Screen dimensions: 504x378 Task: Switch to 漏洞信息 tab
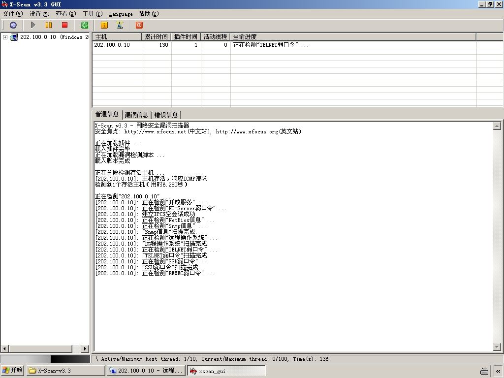coord(136,115)
